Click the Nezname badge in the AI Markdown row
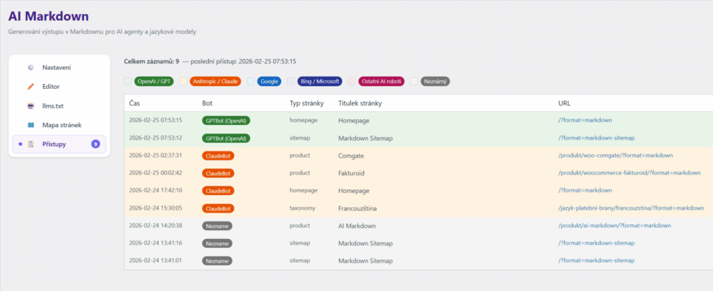 pyautogui.click(x=217, y=226)
